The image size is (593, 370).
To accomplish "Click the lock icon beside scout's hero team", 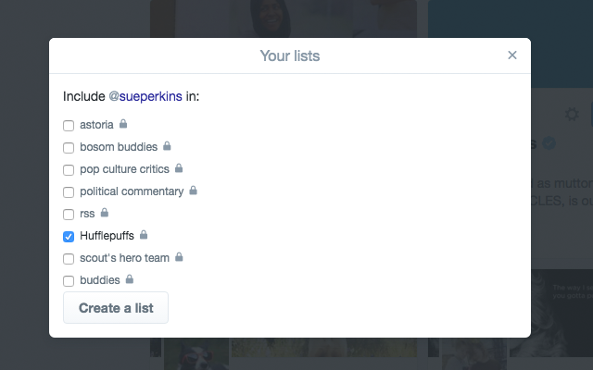I will tap(179, 257).
